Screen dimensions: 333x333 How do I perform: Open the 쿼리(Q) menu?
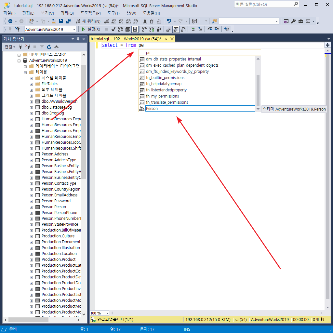(x=67, y=13)
